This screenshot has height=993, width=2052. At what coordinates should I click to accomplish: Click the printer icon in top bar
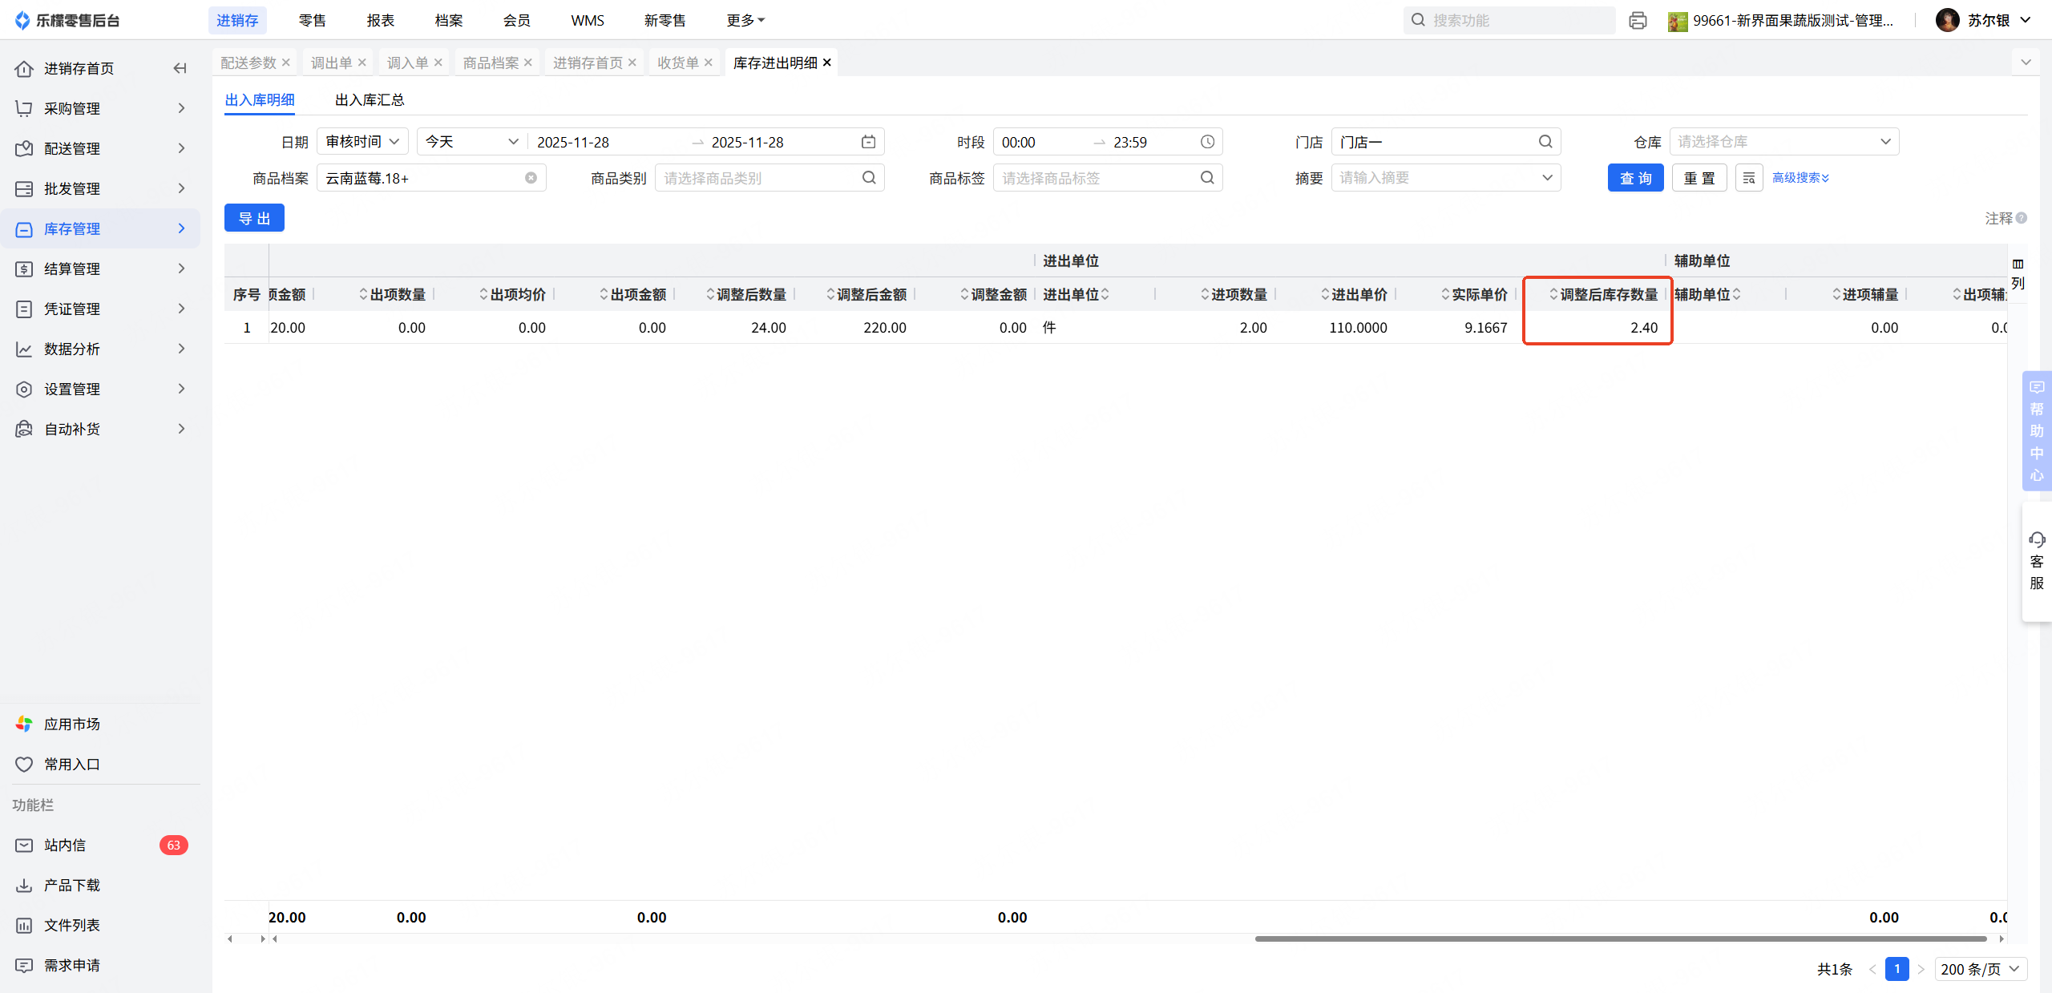tap(1638, 21)
